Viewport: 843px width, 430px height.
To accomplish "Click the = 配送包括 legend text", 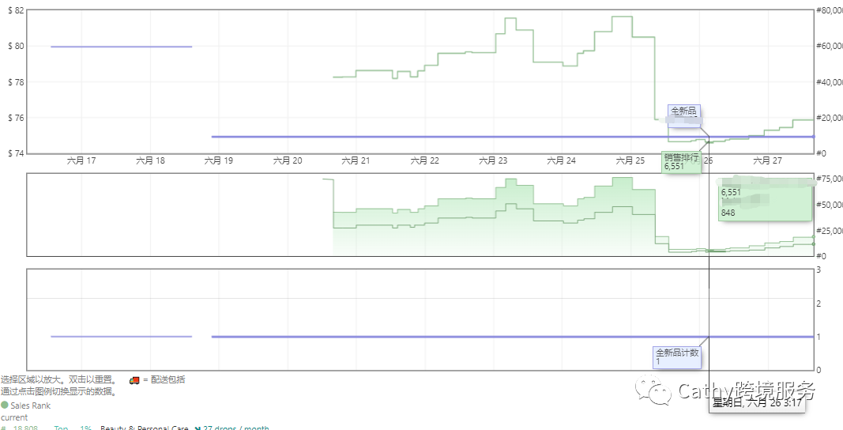I will point(164,380).
